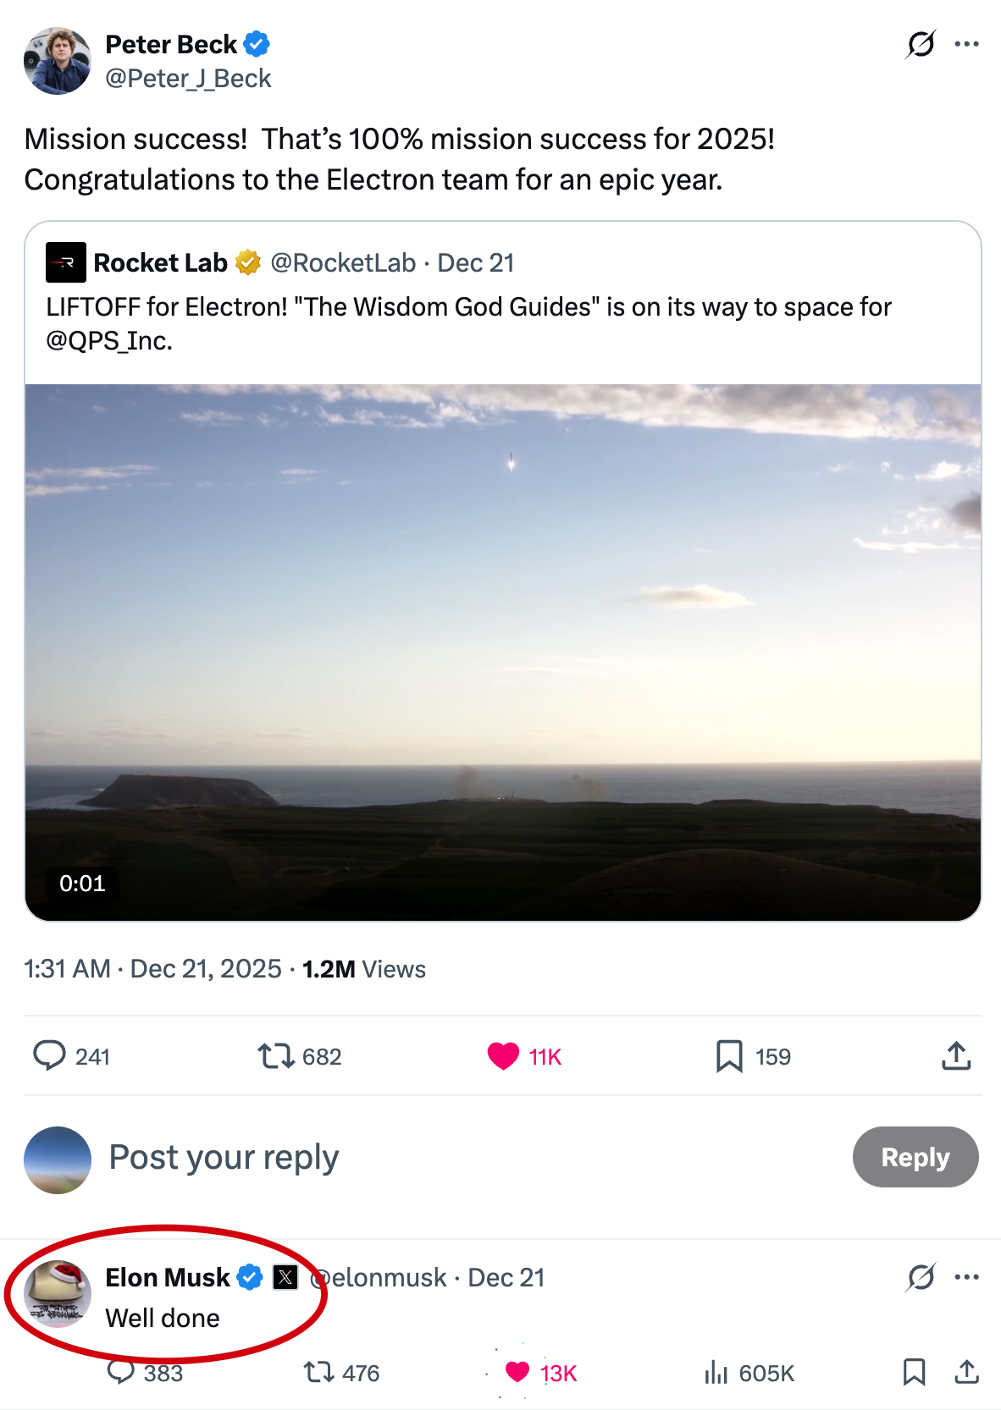Screen dimensions: 1001x1410
Task: Open the more options menu on the main post
Action: [966, 44]
